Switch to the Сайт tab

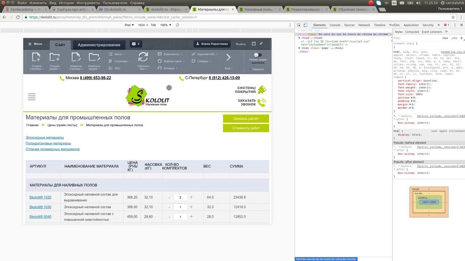60,45
